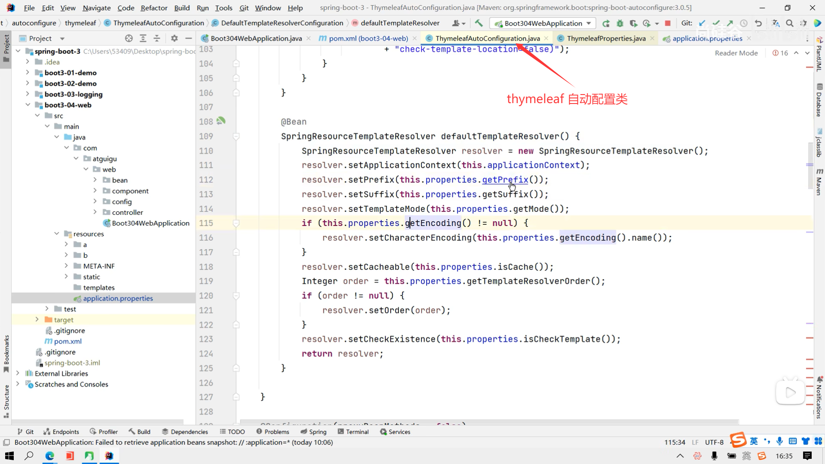Click the Git push arrow icon

730,23
